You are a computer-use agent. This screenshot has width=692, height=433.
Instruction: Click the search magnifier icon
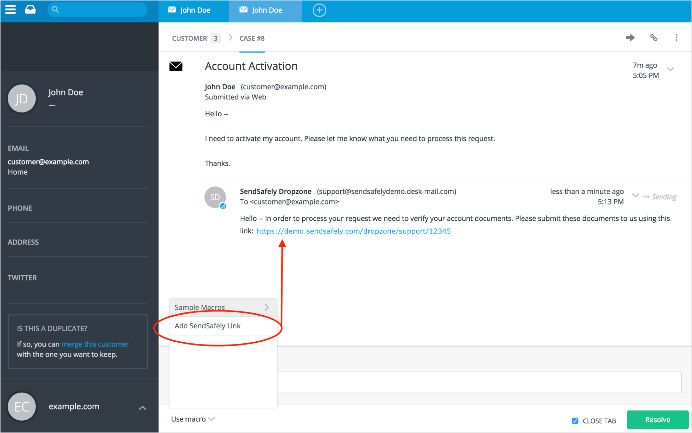coord(55,9)
